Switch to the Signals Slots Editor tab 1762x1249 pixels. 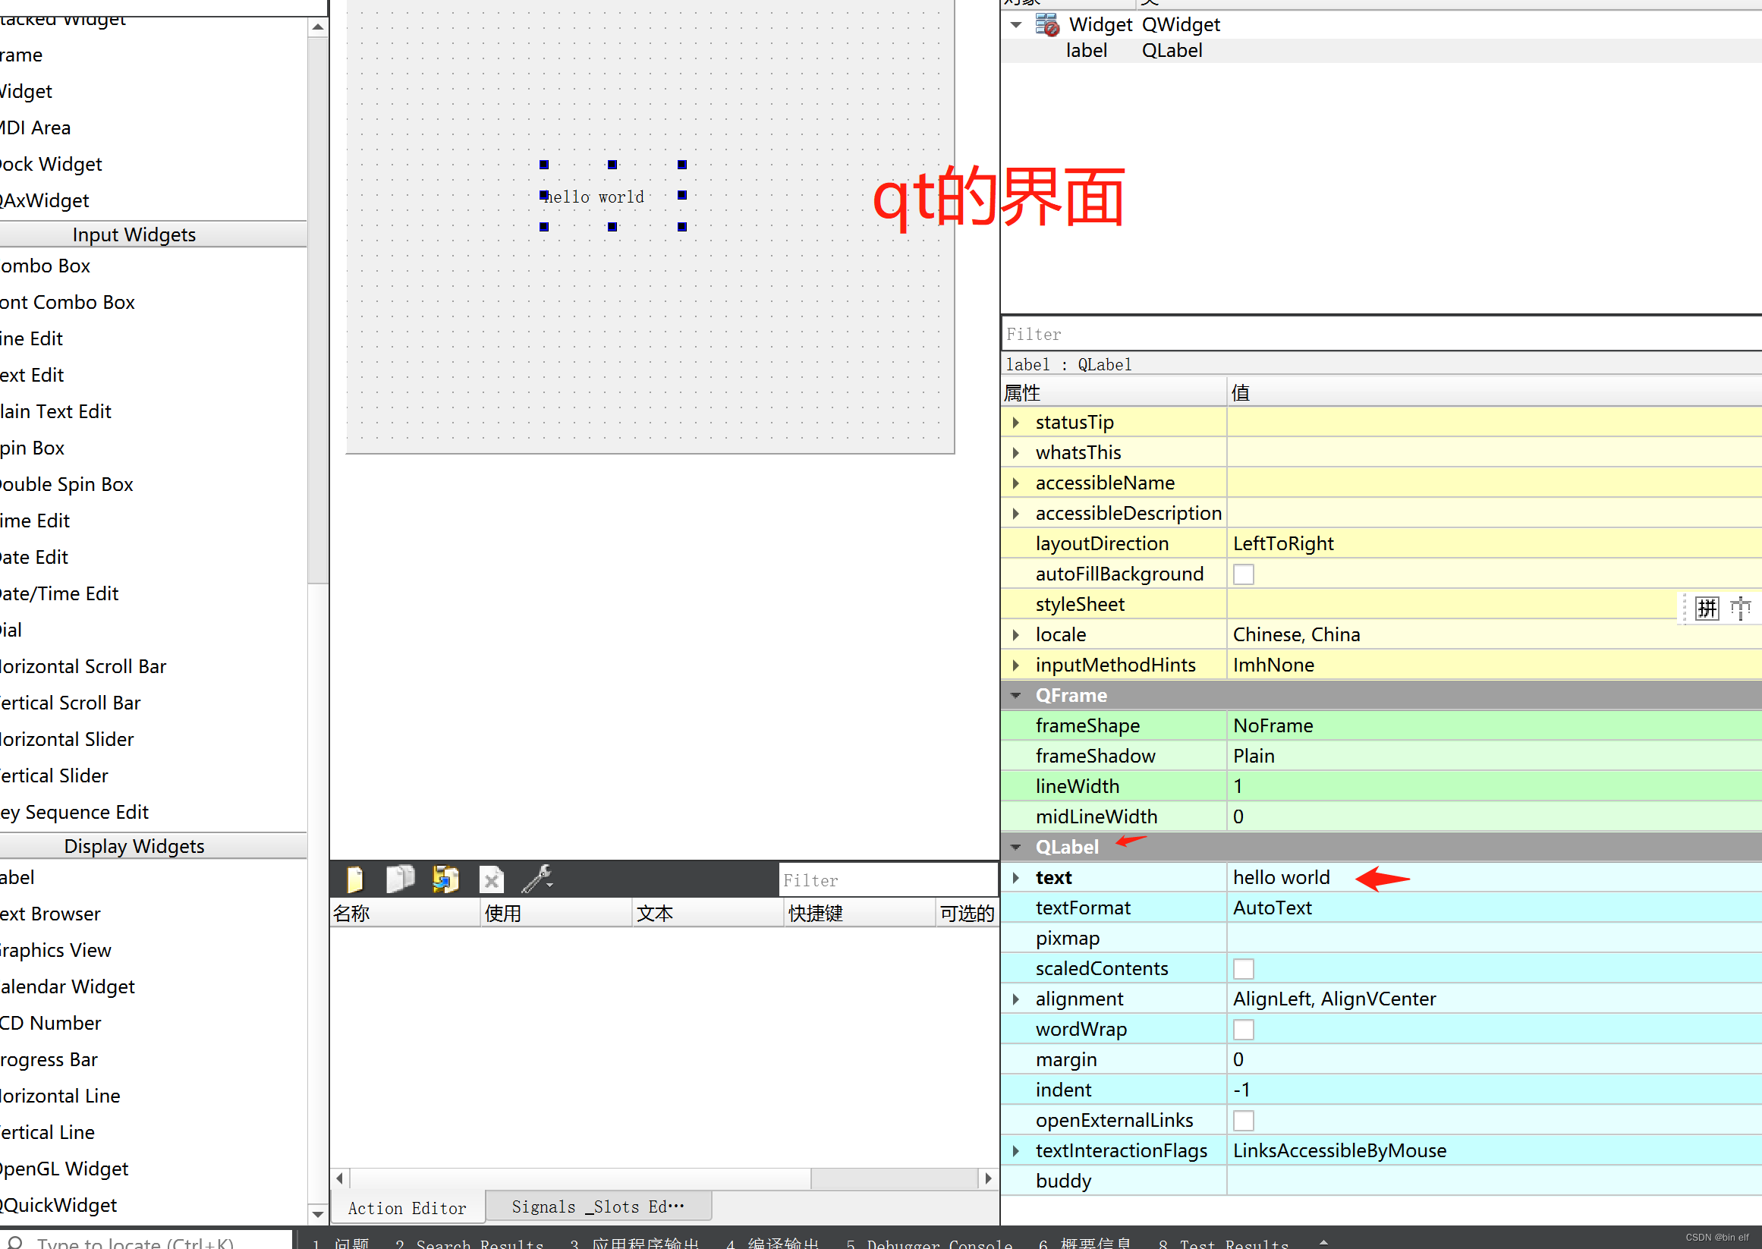[599, 1206]
